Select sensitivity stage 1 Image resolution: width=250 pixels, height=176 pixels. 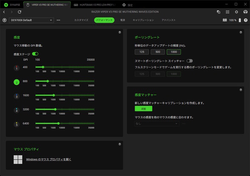click(x=17, y=68)
